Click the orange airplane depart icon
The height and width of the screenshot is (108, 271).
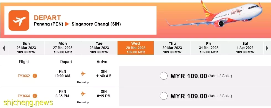(x=19, y=20)
